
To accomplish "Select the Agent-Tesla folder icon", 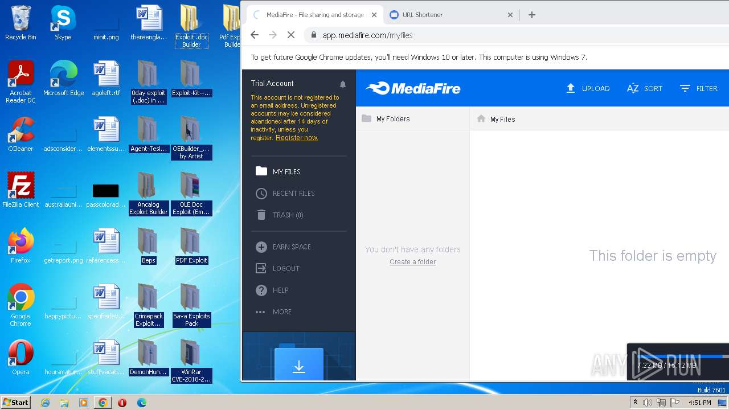I will coord(148,134).
